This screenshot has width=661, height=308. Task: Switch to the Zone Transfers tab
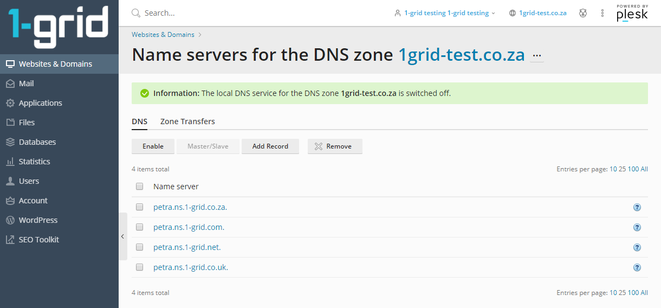pos(187,121)
